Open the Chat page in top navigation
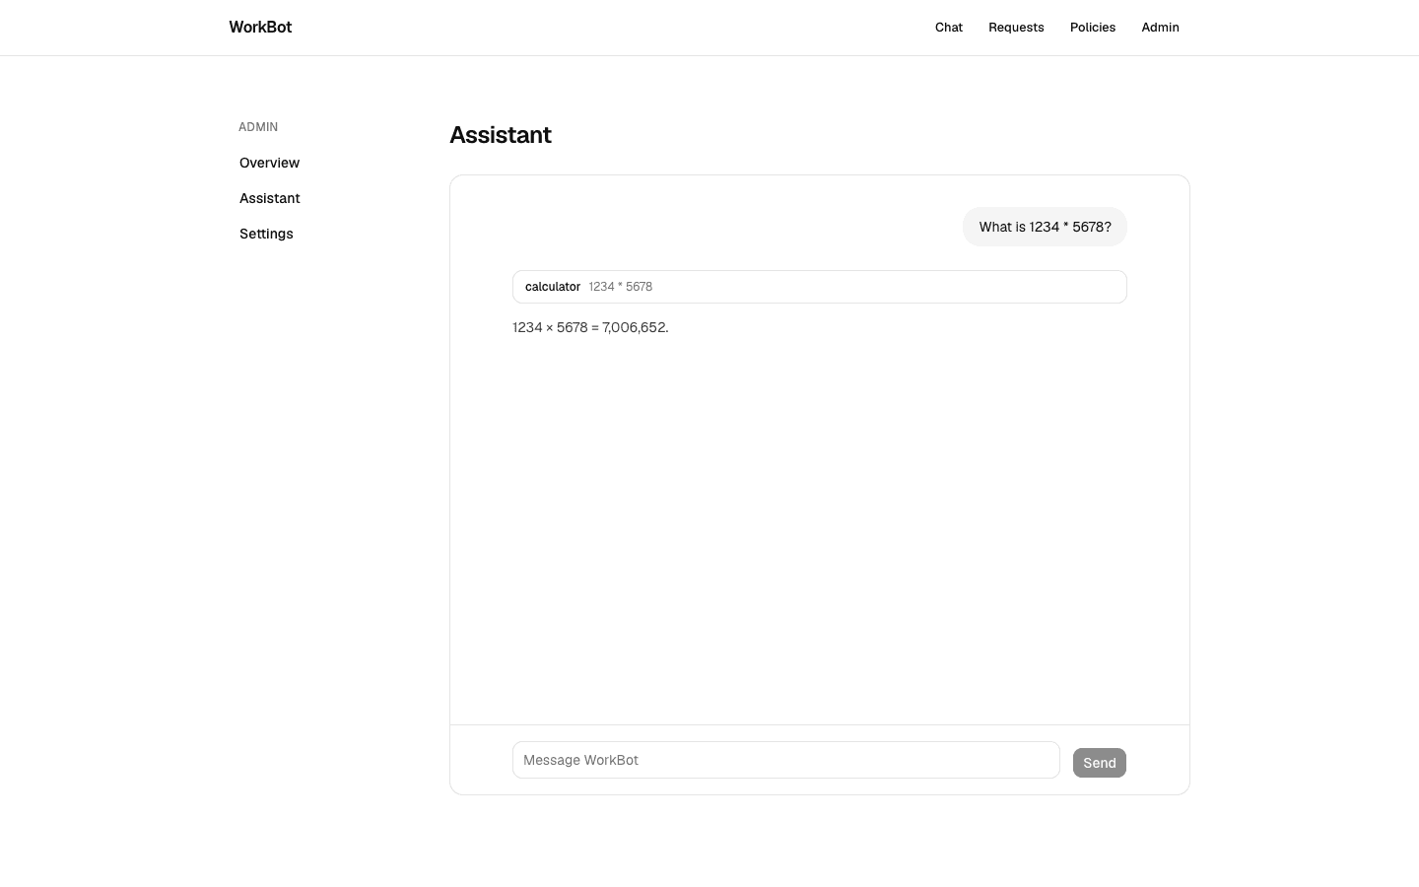 click(x=949, y=28)
